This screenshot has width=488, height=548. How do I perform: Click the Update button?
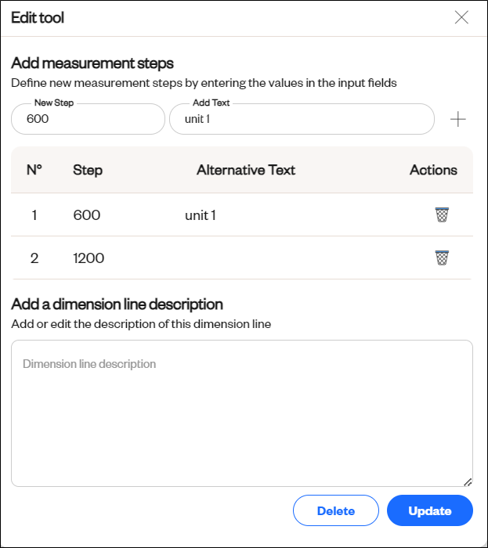tap(429, 510)
